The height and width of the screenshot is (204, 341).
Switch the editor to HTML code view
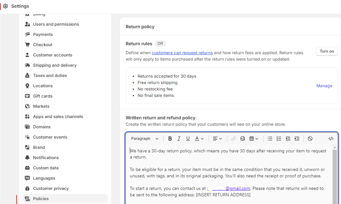coord(331,139)
